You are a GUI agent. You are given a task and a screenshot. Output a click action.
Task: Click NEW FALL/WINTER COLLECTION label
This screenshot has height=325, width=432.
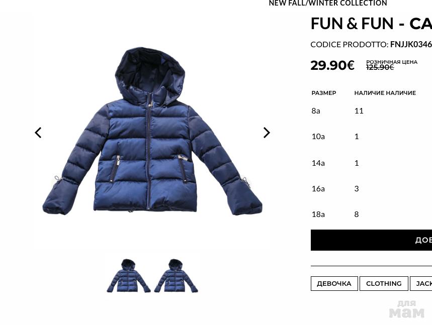pyautogui.click(x=328, y=3)
